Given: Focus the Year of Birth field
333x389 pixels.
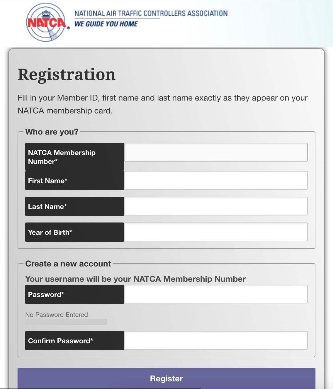Looking at the screenshot, I should (216, 232).
